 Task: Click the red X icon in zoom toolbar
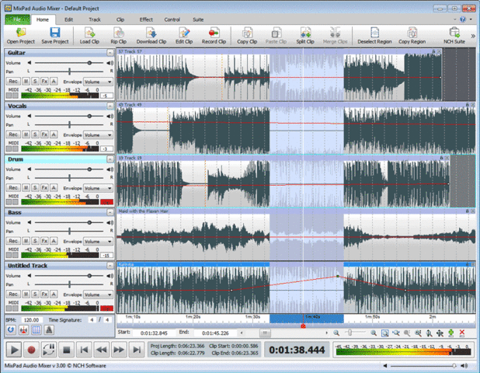(462, 333)
